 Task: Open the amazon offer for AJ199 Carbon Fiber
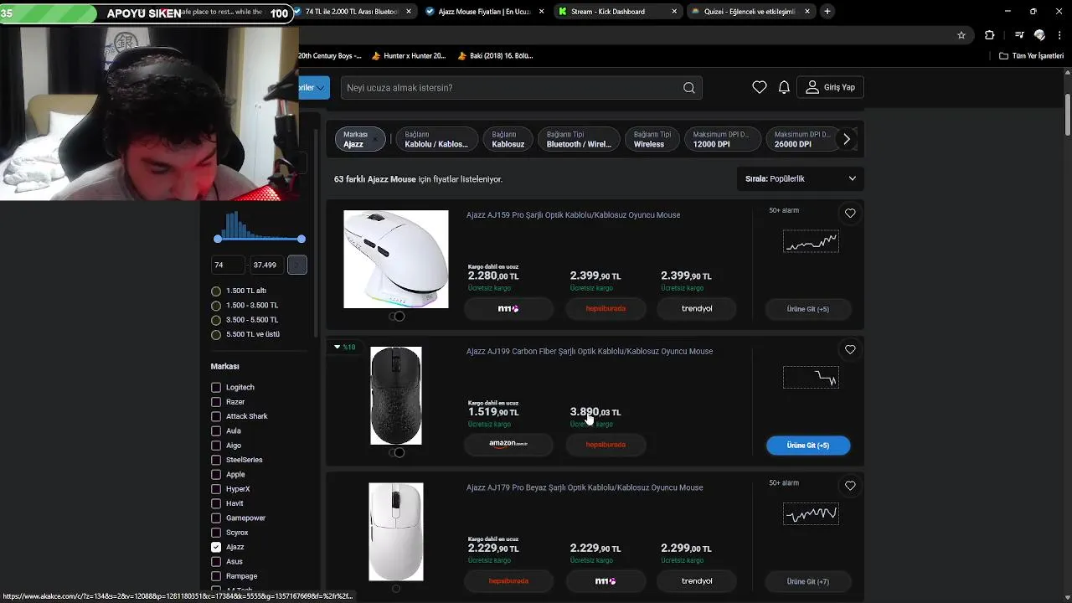(508, 445)
